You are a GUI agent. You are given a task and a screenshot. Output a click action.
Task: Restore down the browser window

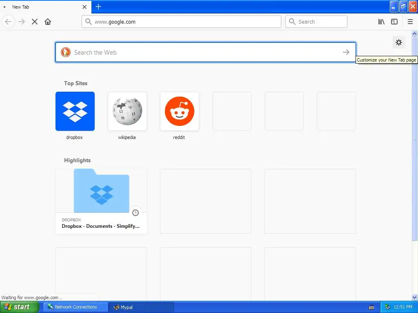tap(403, 7)
